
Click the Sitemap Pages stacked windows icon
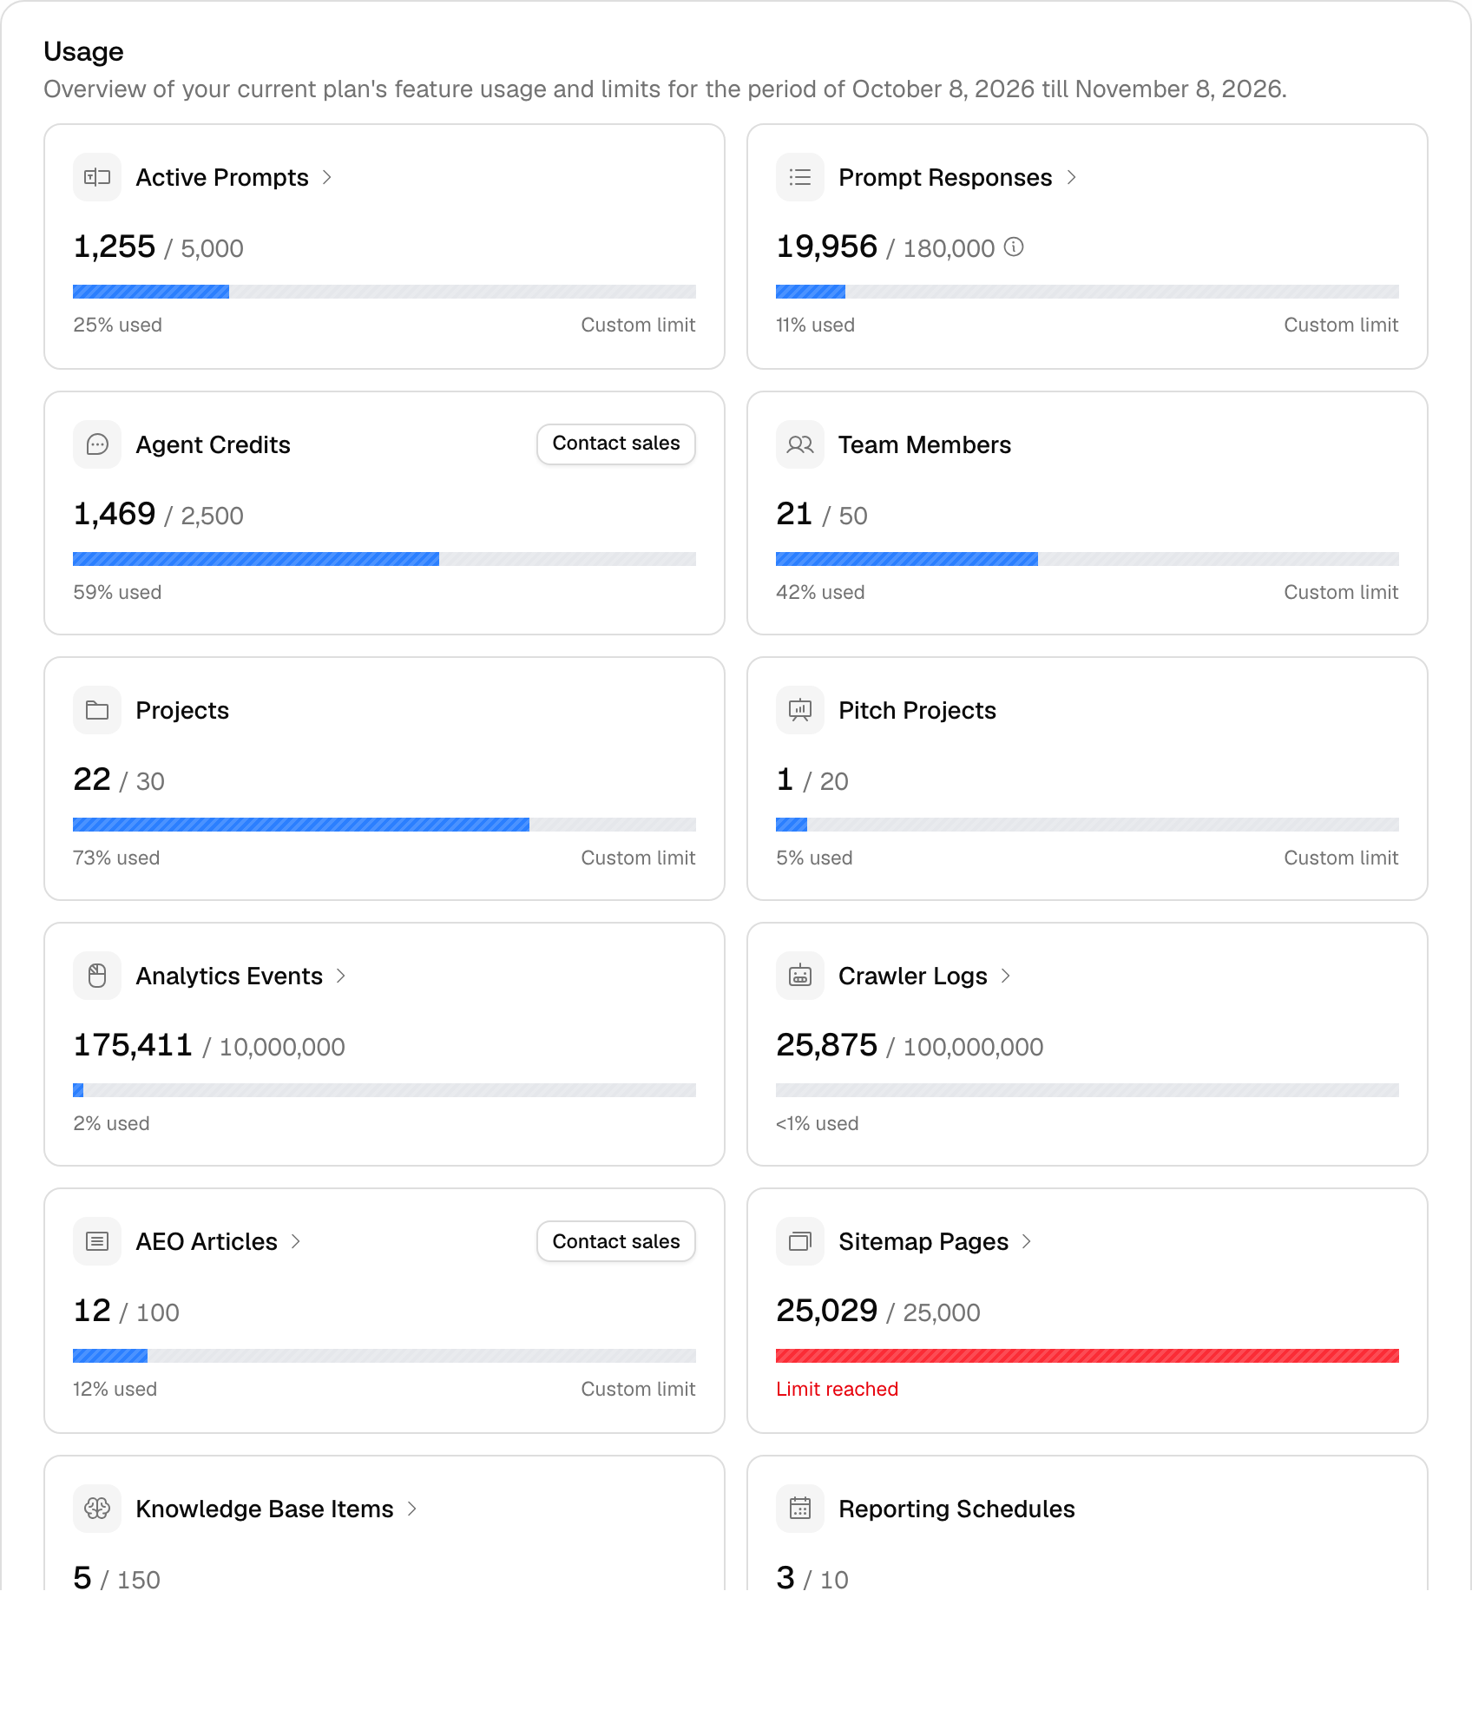(800, 1241)
